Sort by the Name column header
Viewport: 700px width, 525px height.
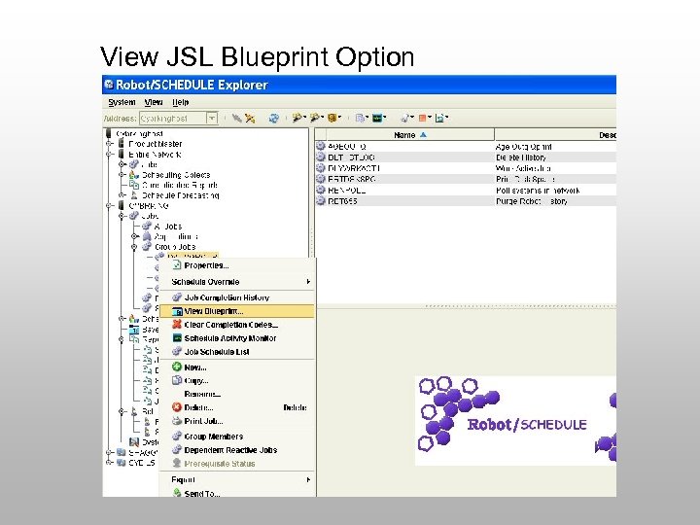pyautogui.click(x=410, y=135)
